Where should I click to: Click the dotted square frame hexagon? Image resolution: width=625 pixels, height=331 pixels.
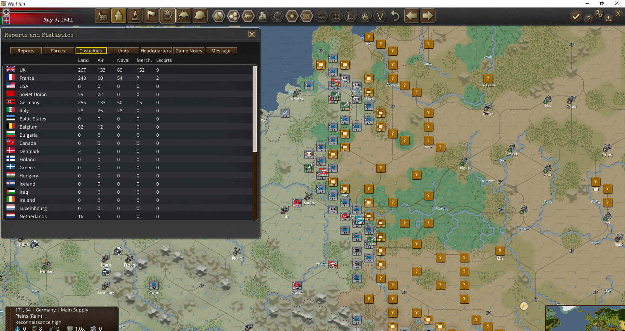click(351, 16)
